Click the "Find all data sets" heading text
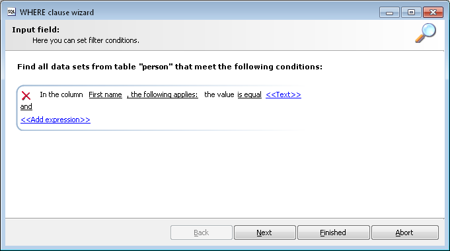This screenshot has height=251, width=450. click(x=170, y=67)
